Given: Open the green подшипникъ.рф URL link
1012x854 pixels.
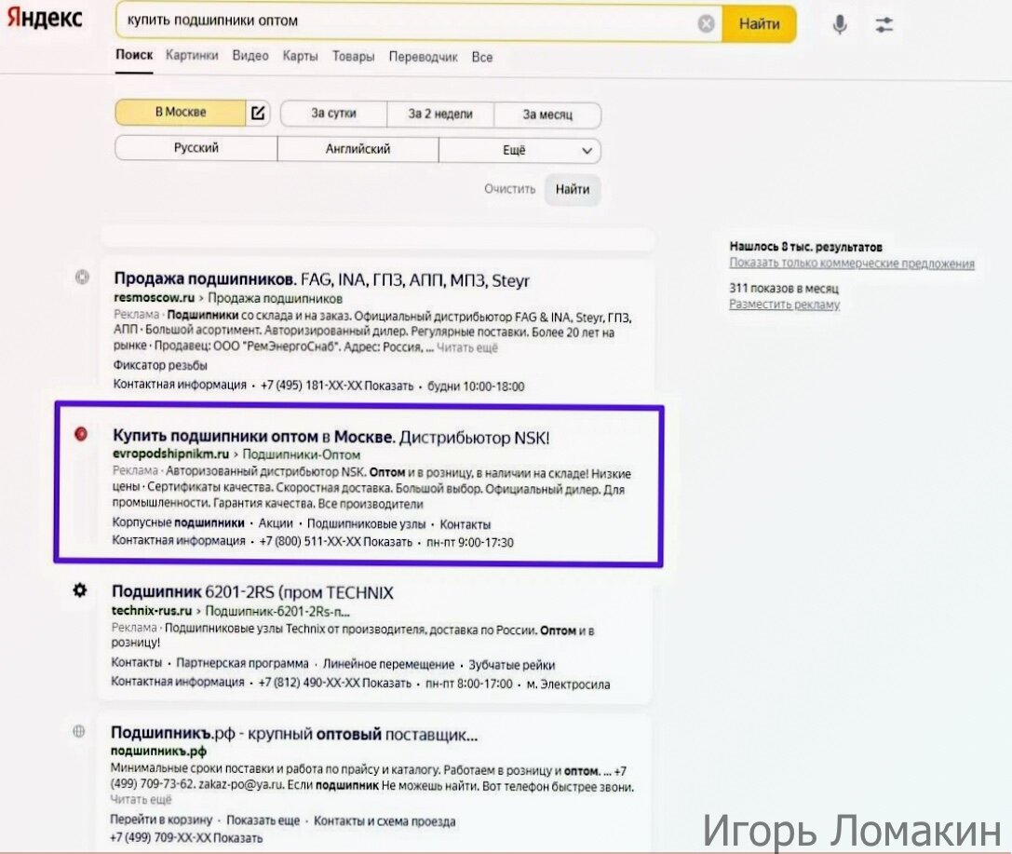Looking at the screenshot, I should tap(159, 752).
